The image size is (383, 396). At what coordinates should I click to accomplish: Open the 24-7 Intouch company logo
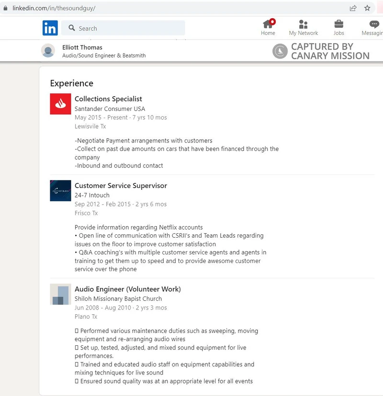(x=60, y=191)
